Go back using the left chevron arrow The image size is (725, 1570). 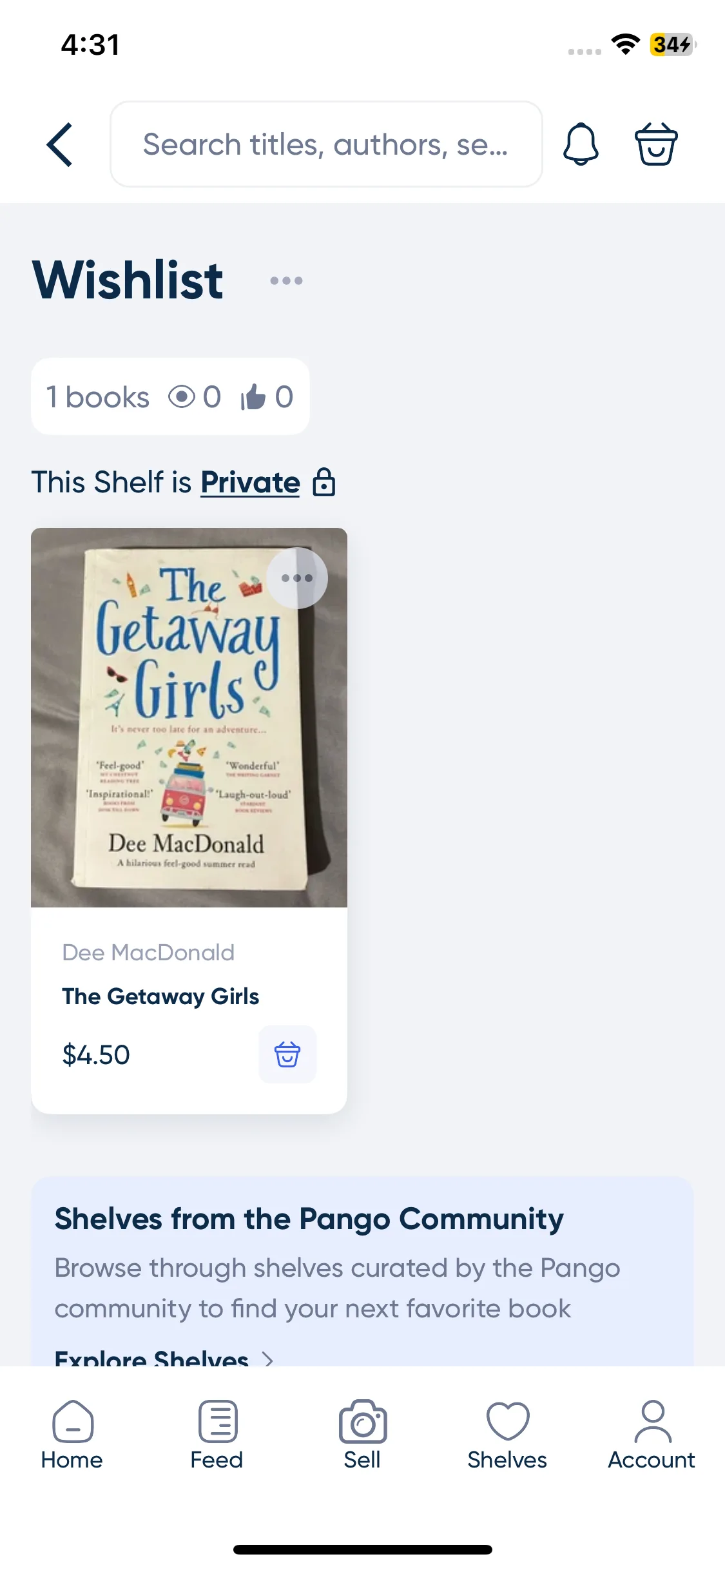(59, 144)
